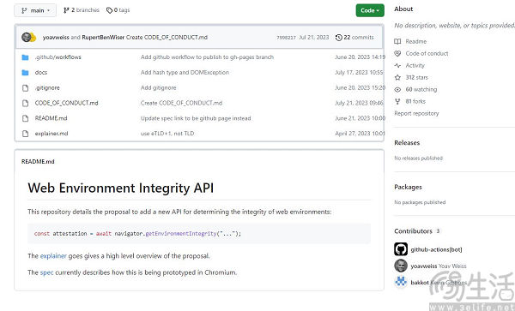The height and width of the screenshot is (311, 515).
Task: Click the April 27, 2023 timestamp
Action: click(360, 134)
